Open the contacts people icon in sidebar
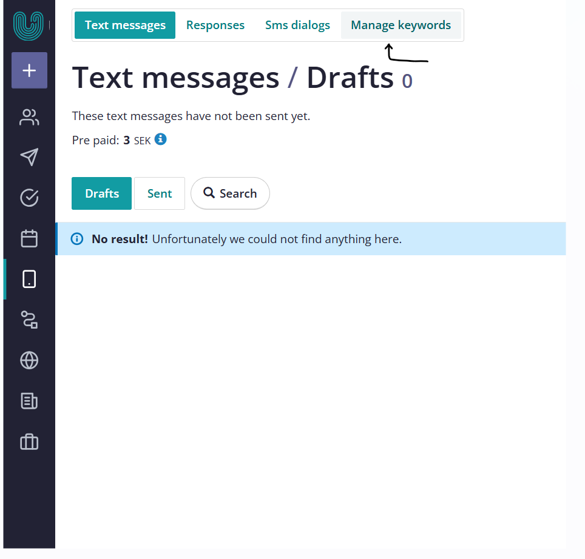 click(x=29, y=118)
